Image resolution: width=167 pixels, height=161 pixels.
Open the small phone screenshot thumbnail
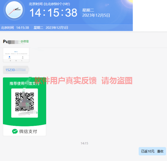pos(16,55)
